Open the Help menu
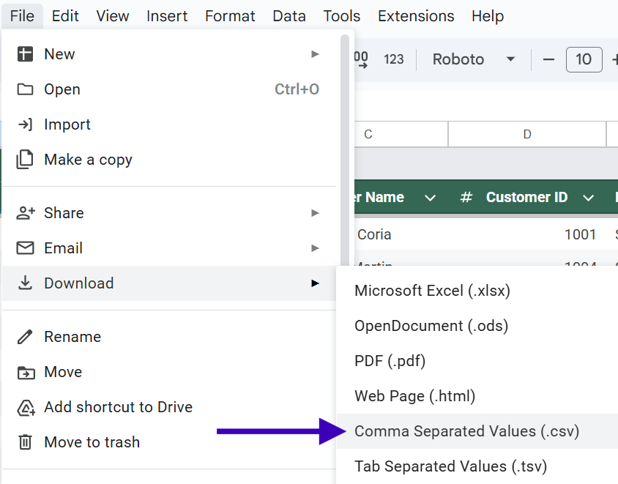The image size is (618, 484). [488, 16]
